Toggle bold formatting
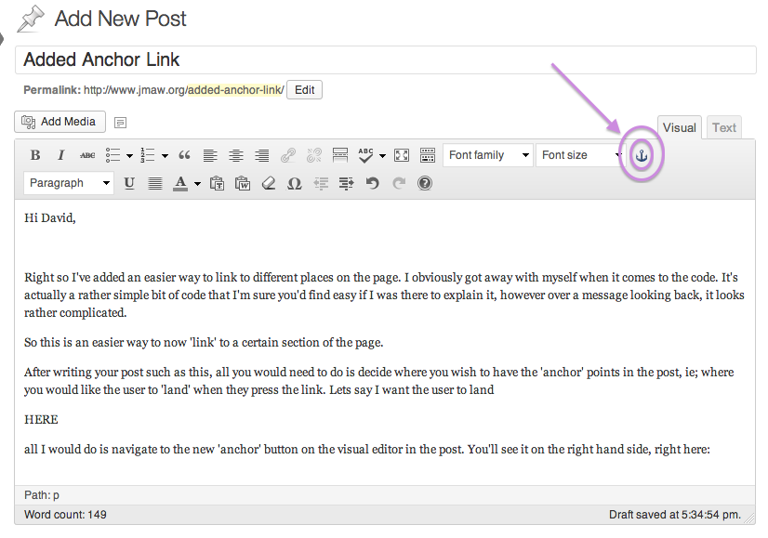 click(35, 156)
